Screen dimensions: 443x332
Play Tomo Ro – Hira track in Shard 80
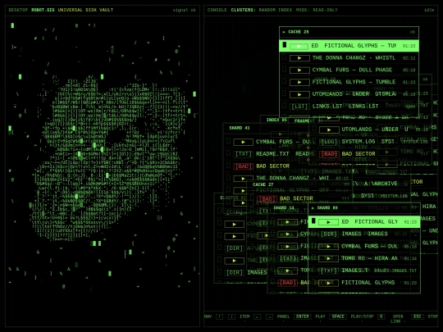[329, 258]
